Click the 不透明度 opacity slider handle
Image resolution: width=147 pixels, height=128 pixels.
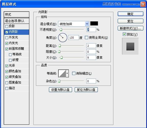pos(61,29)
